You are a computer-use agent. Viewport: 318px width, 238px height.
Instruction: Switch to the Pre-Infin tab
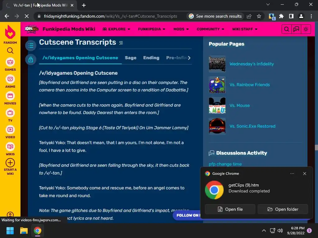pos(176,58)
